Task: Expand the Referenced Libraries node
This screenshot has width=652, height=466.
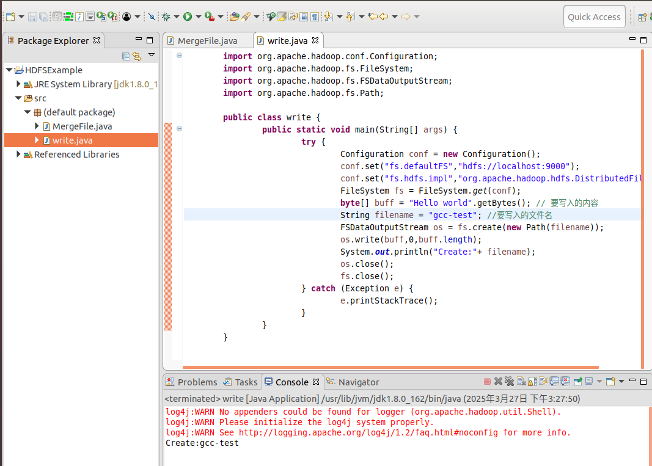Action: [19, 155]
